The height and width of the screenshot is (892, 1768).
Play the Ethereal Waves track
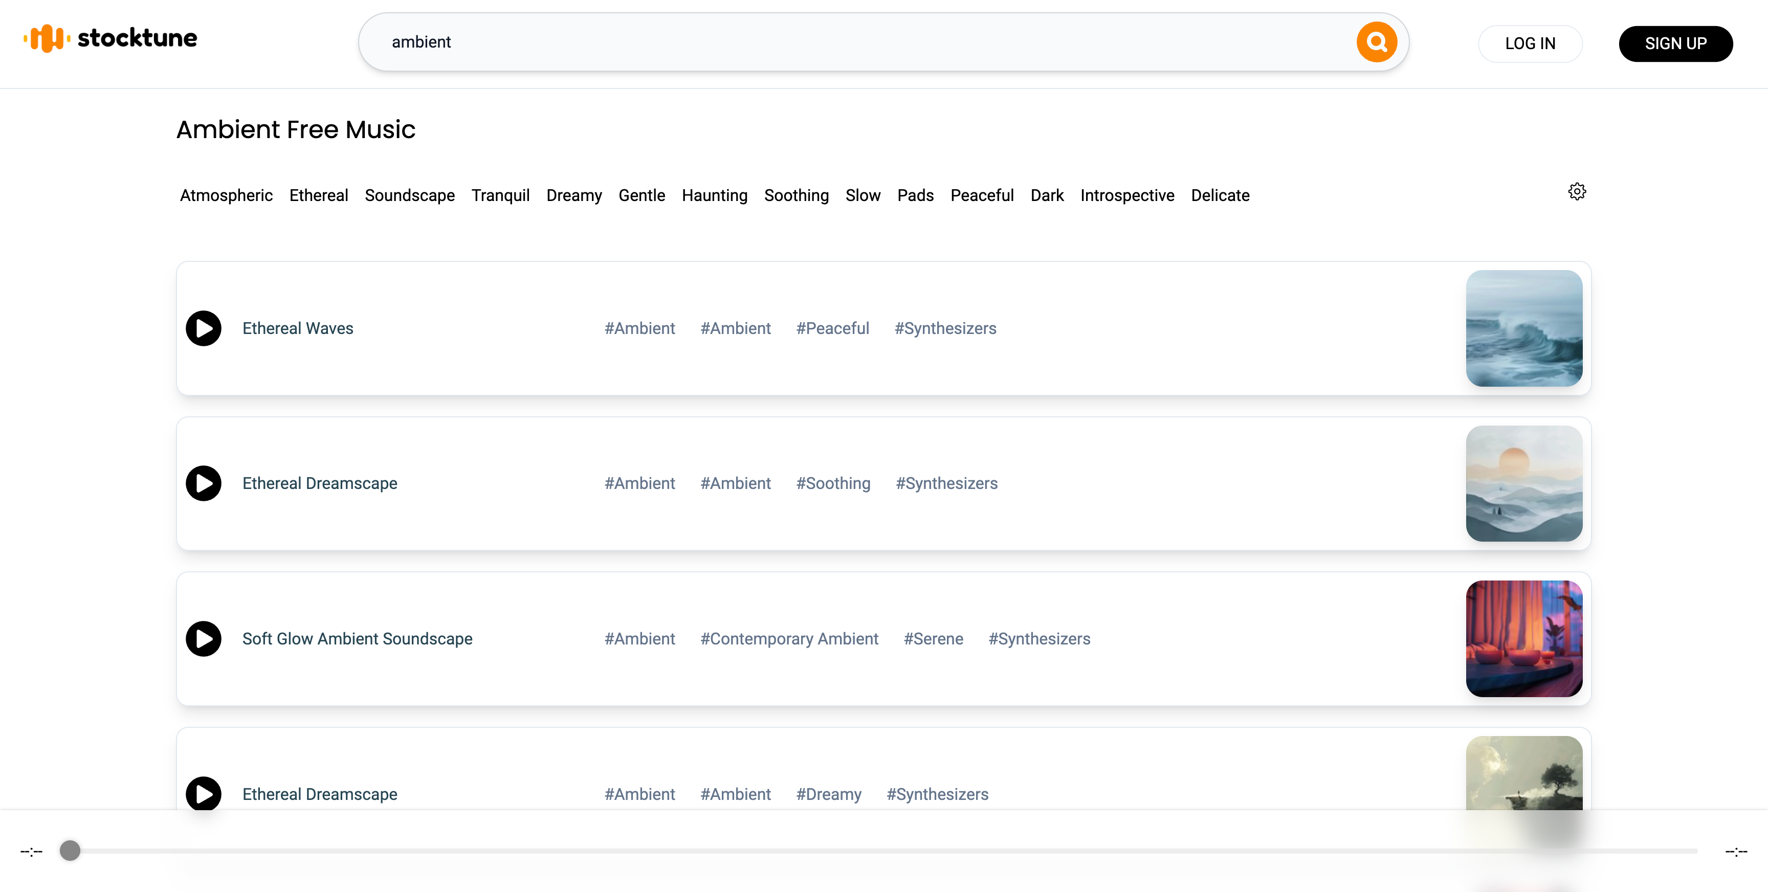(204, 329)
